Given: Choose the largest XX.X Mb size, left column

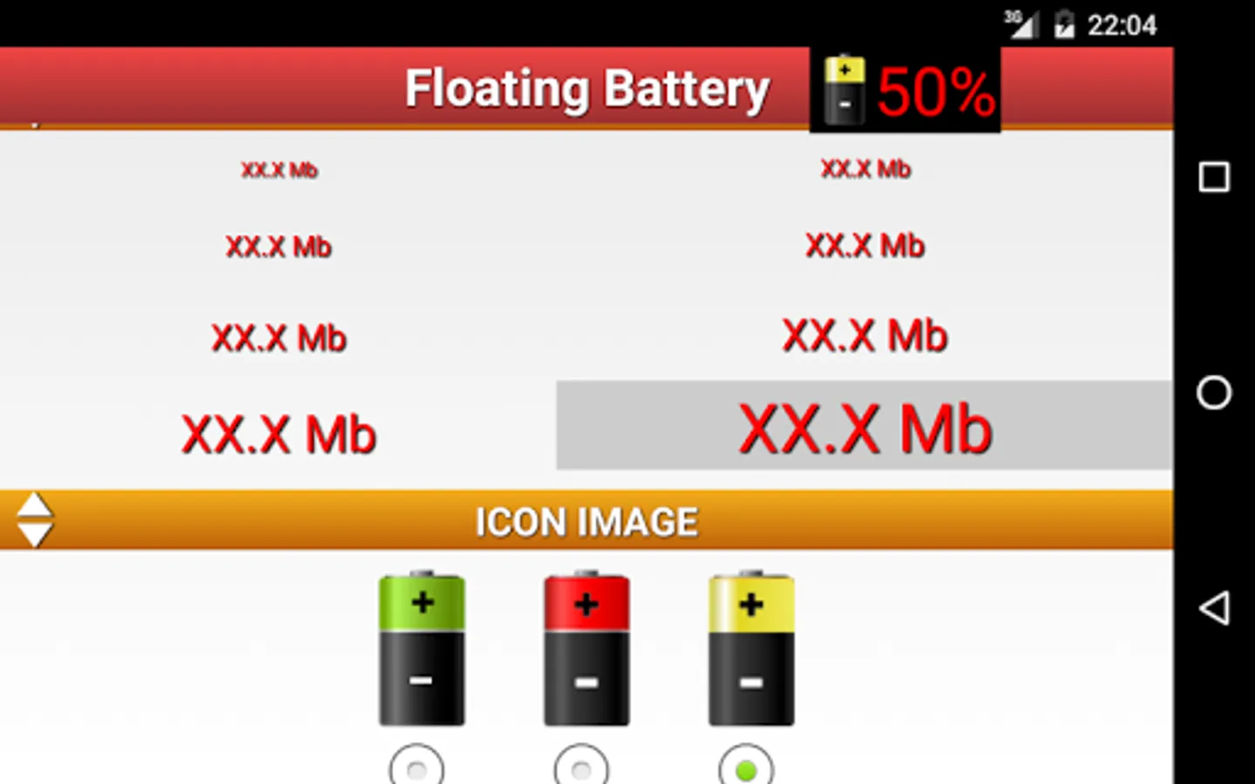Looking at the screenshot, I should point(279,434).
